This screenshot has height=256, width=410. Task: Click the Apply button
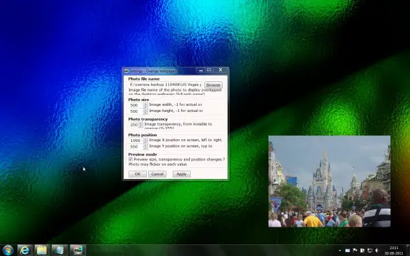click(182, 174)
